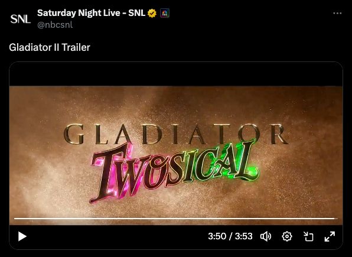The height and width of the screenshot is (257, 352).
Task: Click the playhead at the progress bar's end
Action: coord(334,219)
